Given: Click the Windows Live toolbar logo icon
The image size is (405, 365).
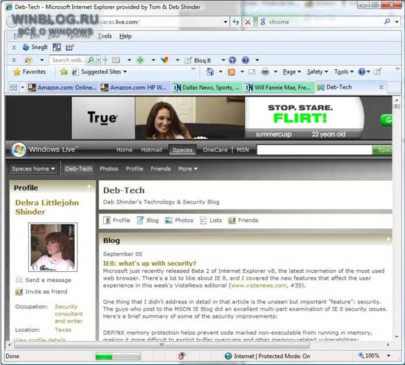Looking at the screenshot, I should coord(28,60).
